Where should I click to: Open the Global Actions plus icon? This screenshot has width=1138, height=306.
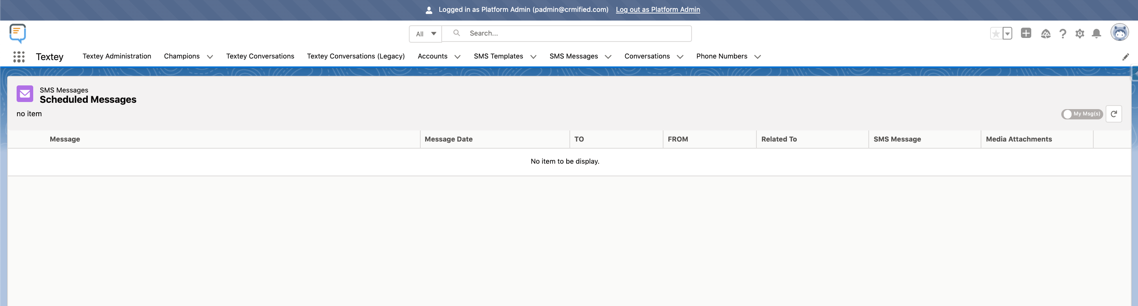pos(1026,33)
